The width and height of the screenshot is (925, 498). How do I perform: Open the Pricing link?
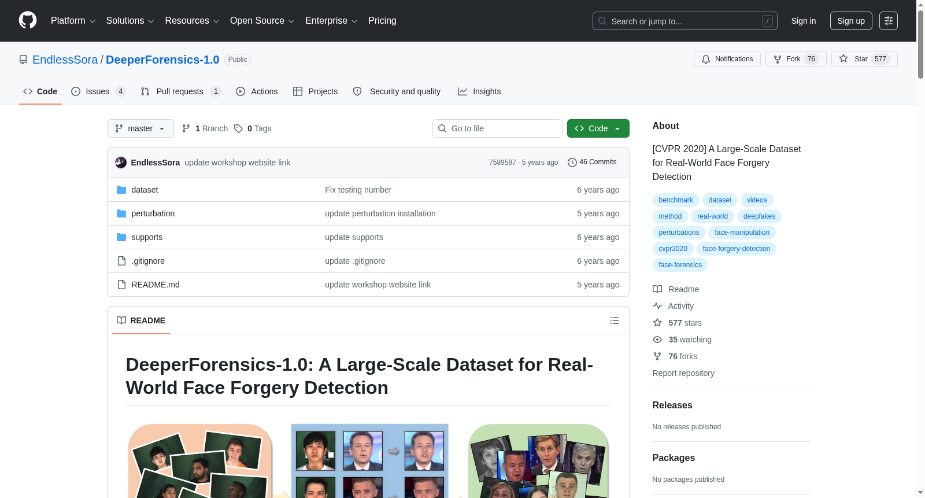coord(382,21)
